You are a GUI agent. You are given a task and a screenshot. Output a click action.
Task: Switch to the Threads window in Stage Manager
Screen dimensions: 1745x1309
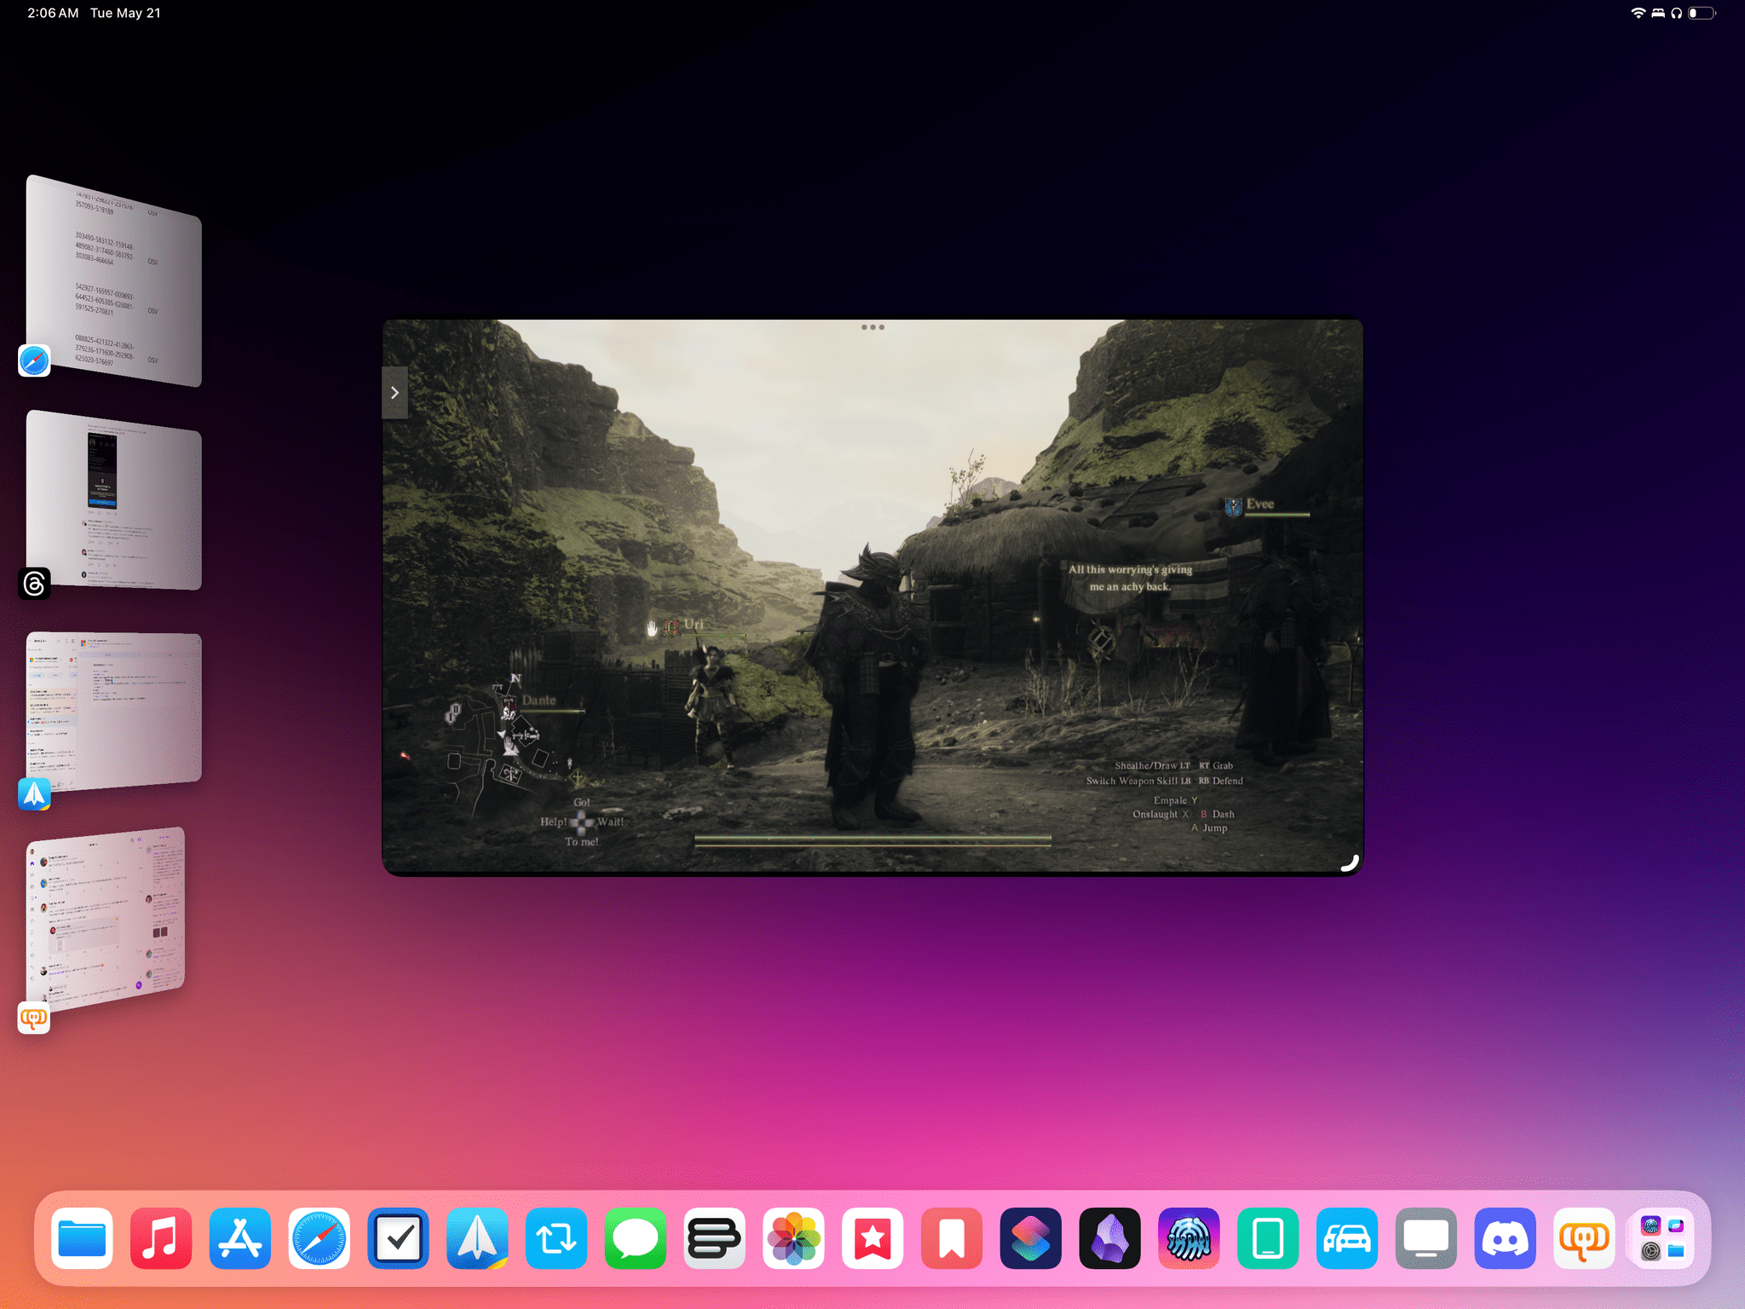pyautogui.click(x=114, y=500)
